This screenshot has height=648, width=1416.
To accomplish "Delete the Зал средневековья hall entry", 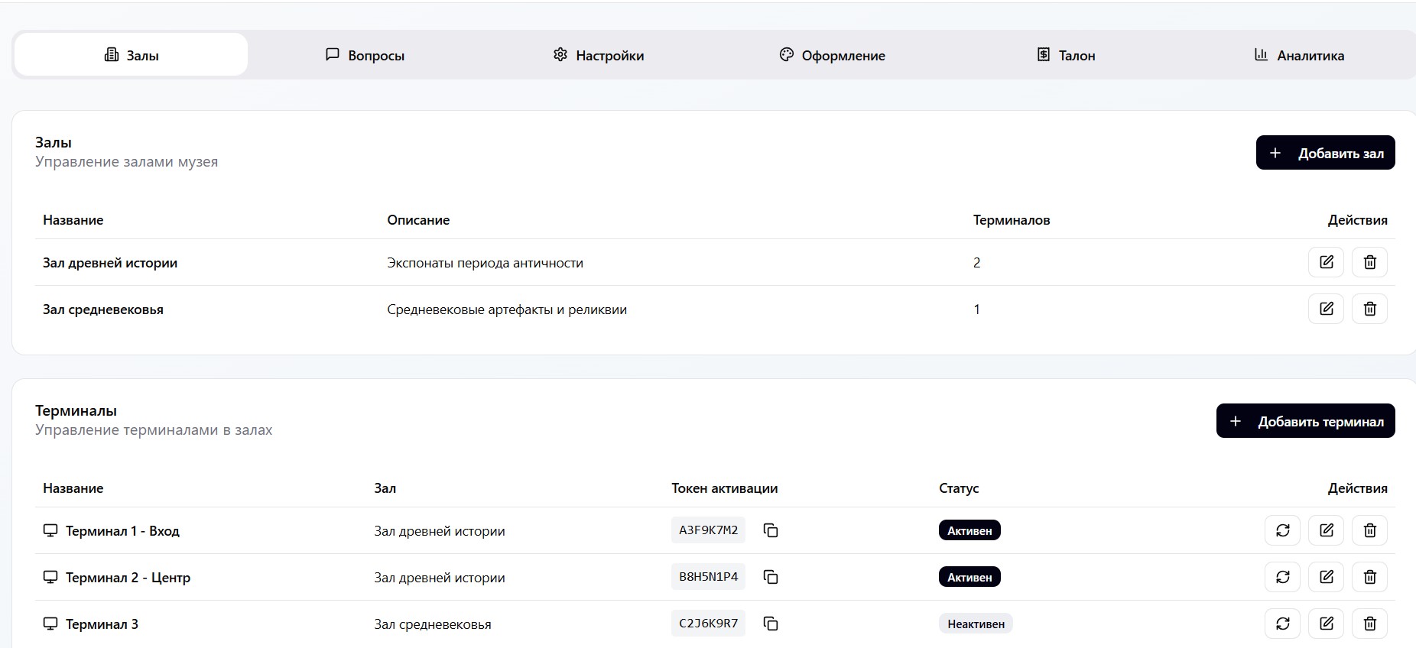I will pyautogui.click(x=1369, y=309).
